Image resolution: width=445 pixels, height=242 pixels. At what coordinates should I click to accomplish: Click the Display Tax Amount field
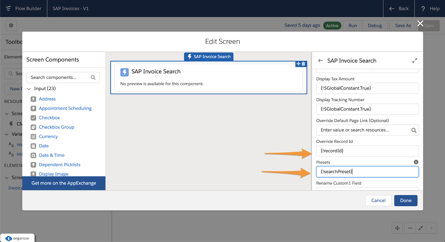pos(367,88)
